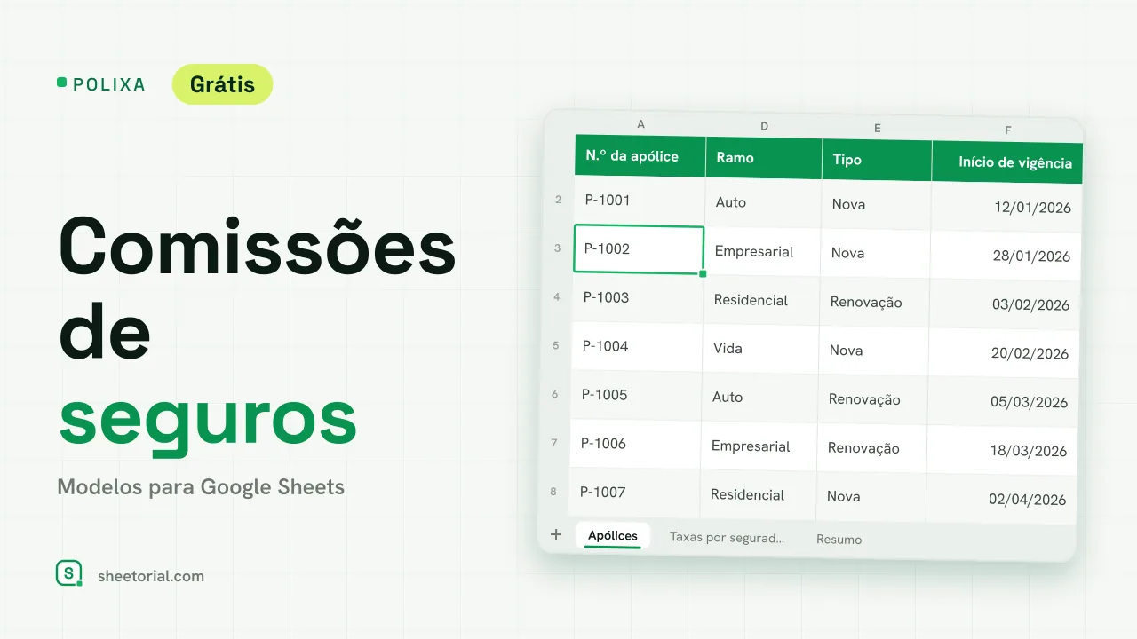Select Empresarial cell in row 7
1137x639 pixels.
point(759,446)
